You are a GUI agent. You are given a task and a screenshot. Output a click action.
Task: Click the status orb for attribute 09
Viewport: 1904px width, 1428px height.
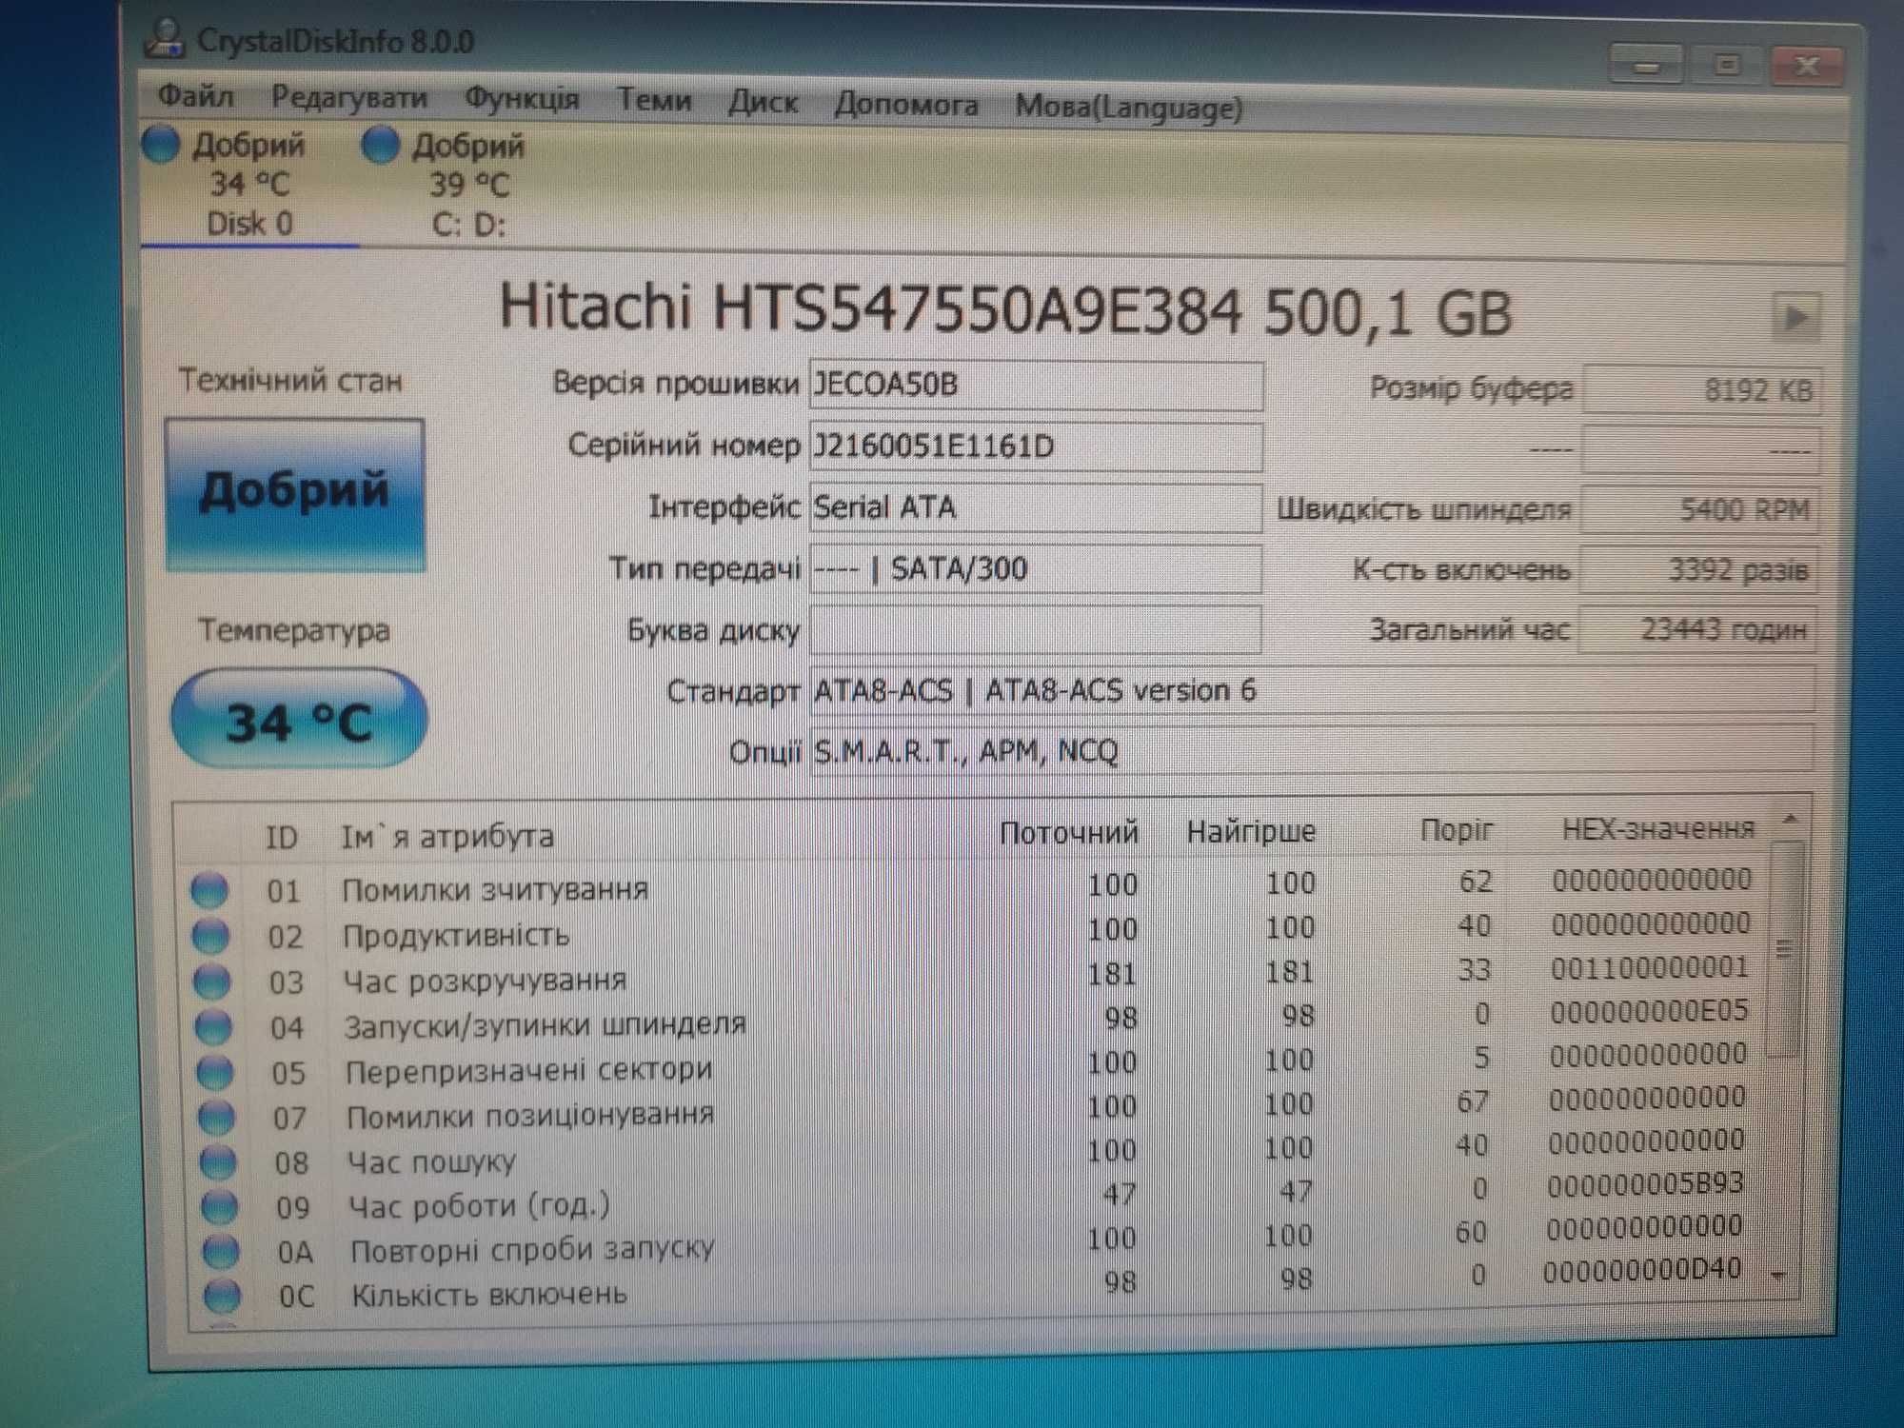220,1206
